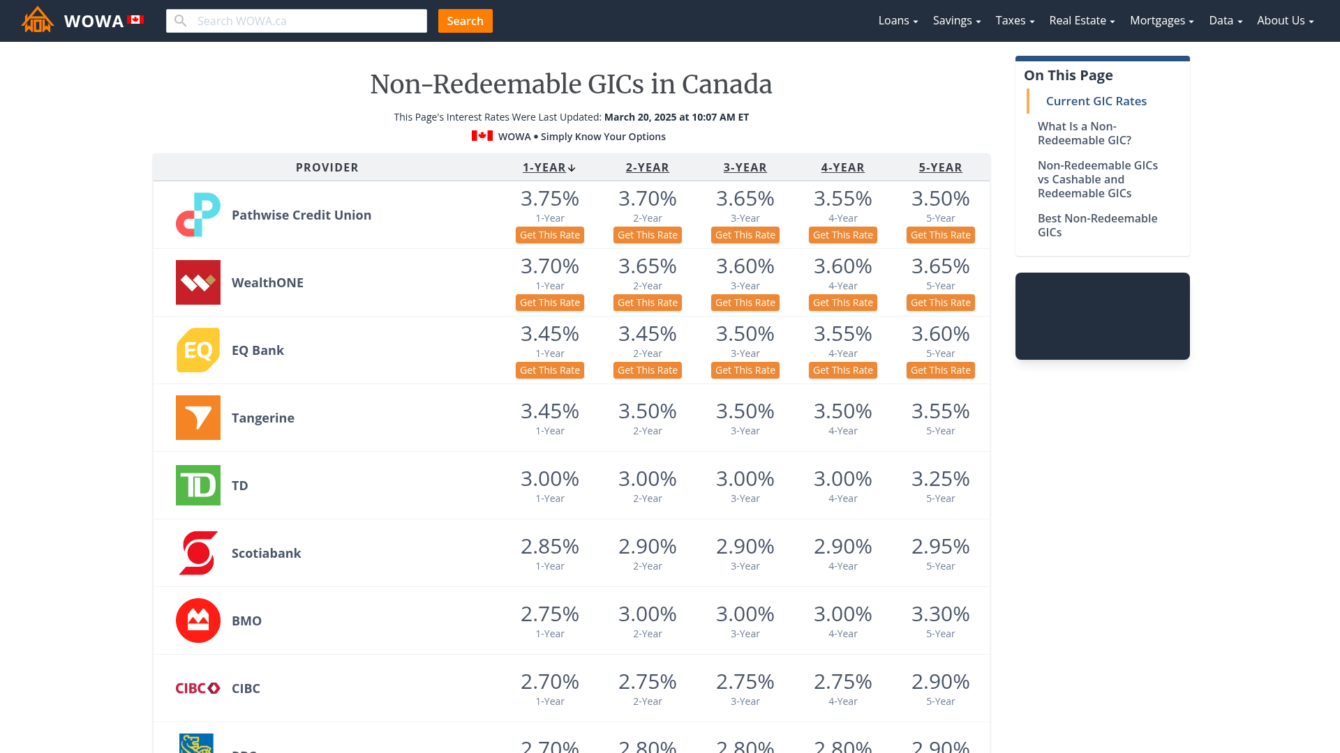
Task: Click the WOWA house logo
Action: [38, 20]
